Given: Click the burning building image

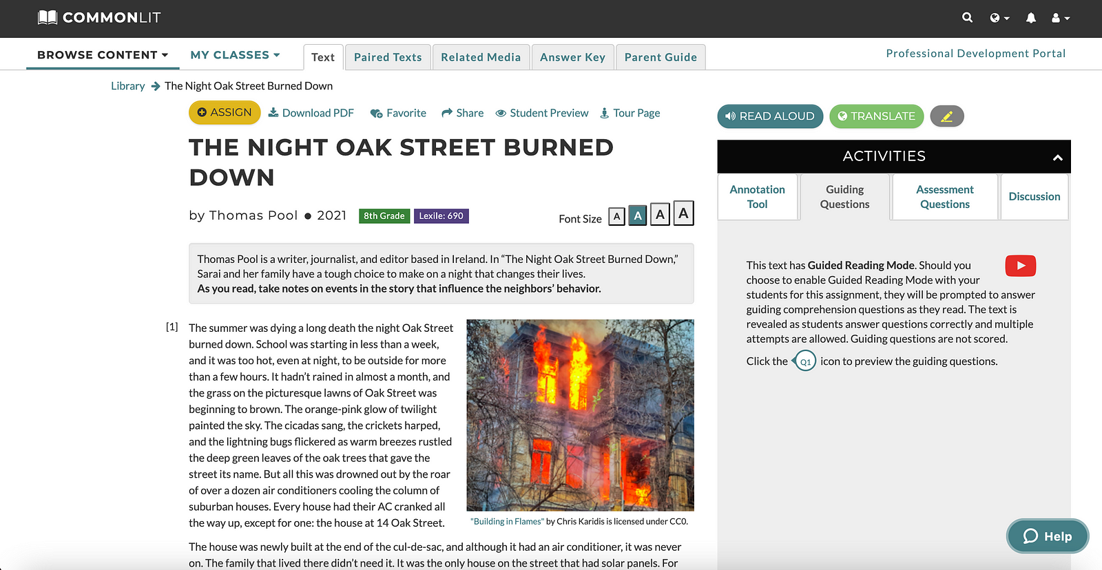Looking at the screenshot, I should click(x=580, y=415).
